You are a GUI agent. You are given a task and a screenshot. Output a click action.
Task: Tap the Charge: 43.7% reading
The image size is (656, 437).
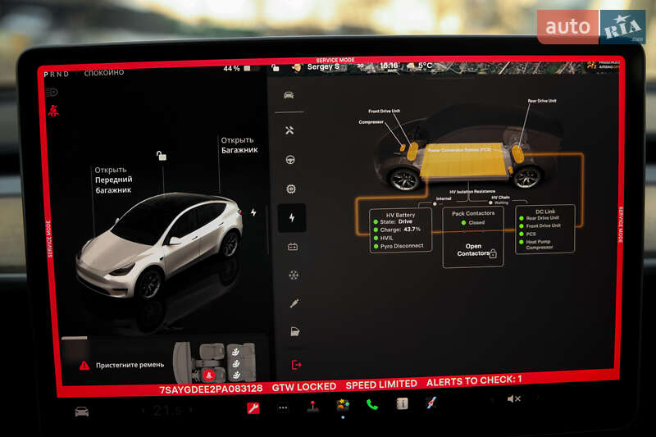[x=397, y=230]
